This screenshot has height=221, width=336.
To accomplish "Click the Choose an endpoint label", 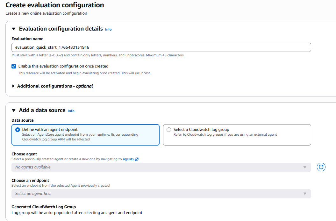I will pos(30,180).
